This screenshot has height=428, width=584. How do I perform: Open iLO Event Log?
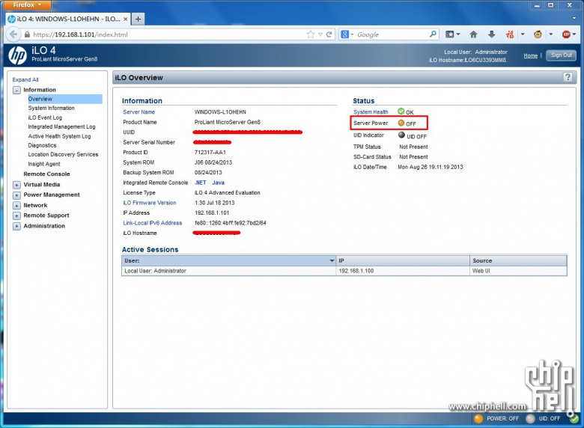(45, 117)
